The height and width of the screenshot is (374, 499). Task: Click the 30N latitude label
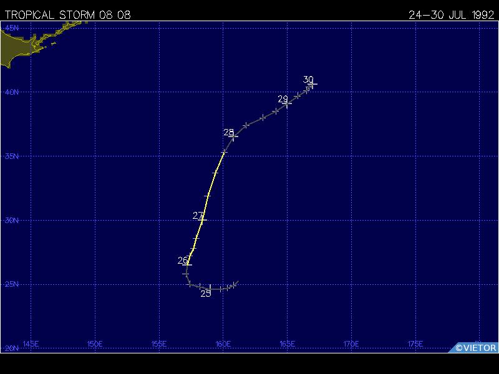coord(12,220)
